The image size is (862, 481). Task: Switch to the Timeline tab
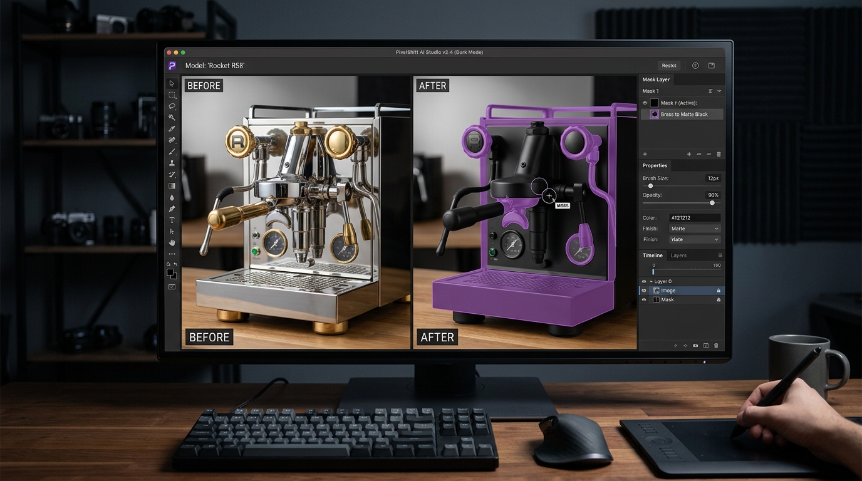click(652, 256)
